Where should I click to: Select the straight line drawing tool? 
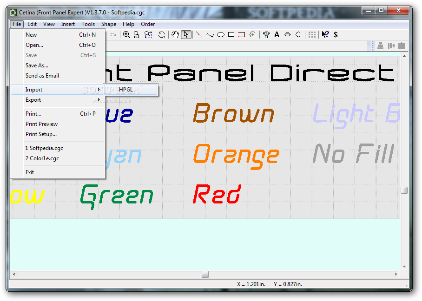199,34
